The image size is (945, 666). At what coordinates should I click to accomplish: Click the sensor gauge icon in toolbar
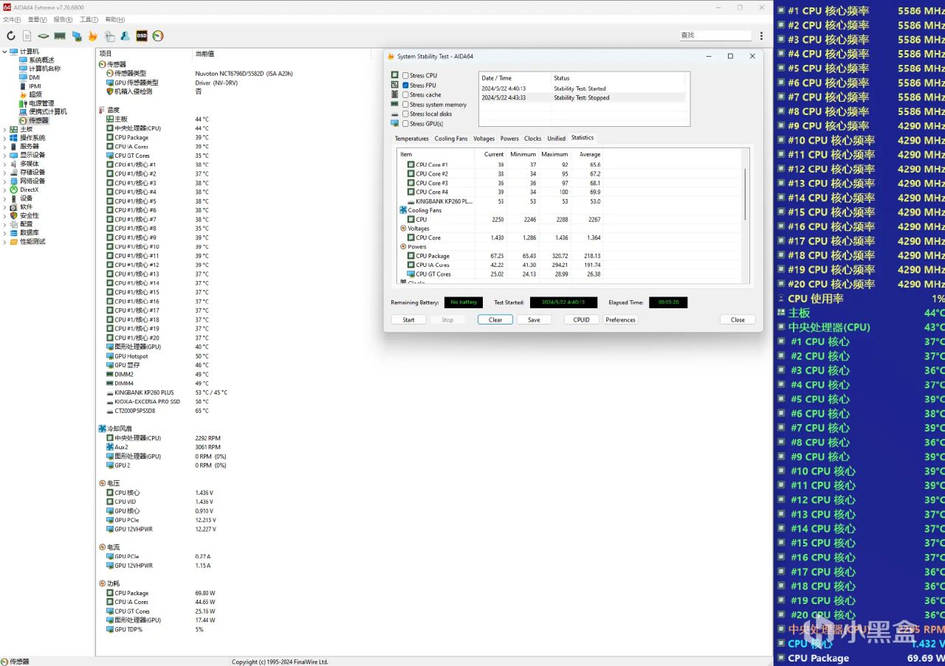pos(158,35)
